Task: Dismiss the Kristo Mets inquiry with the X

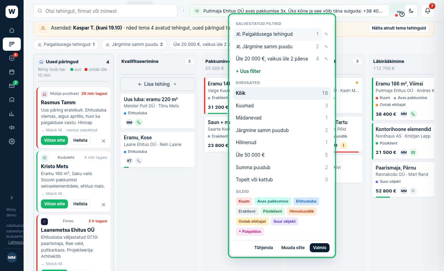Action: pyautogui.click(x=103, y=204)
